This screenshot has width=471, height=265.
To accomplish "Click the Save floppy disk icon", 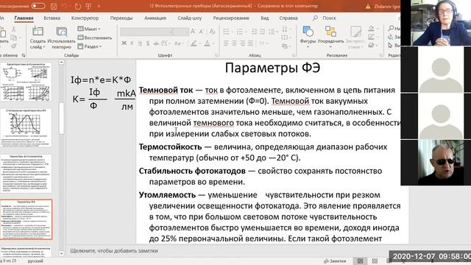I will [54, 7].
